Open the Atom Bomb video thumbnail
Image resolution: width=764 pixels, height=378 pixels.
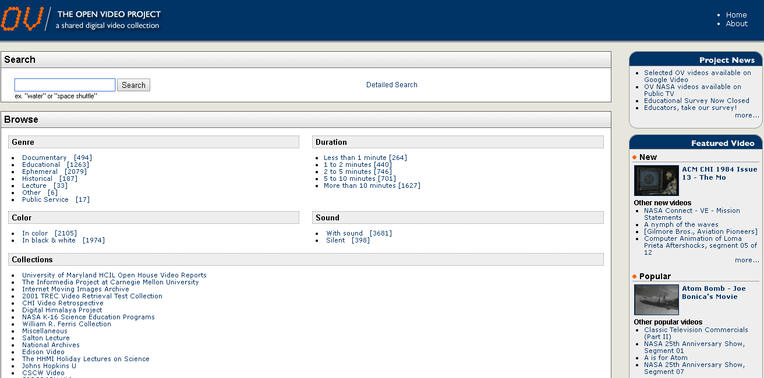click(x=656, y=299)
